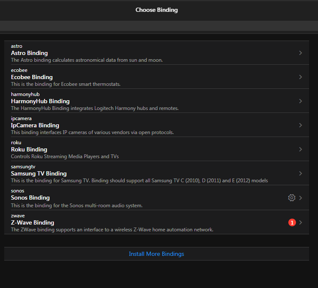This screenshot has height=288, width=318.
Task: Select the Sonos Binding title text
Action: [x=30, y=198]
